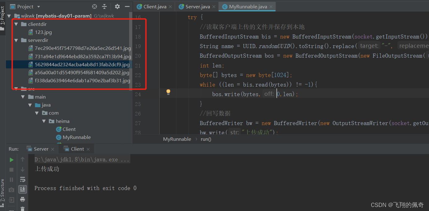The height and width of the screenshot is (211, 429).
Task: Collapse the heima package arrow
Action: [44, 121]
